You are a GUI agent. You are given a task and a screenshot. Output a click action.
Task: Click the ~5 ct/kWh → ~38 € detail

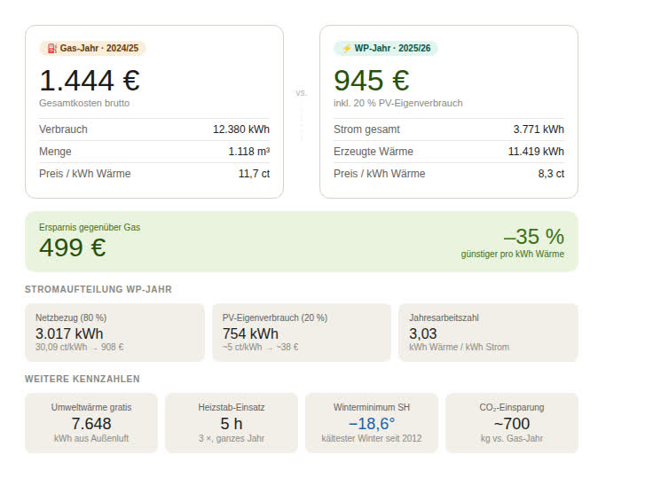pyautogui.click(x=260, y=348)
